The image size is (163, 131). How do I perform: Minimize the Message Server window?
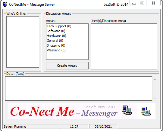(x=134, y=3)
